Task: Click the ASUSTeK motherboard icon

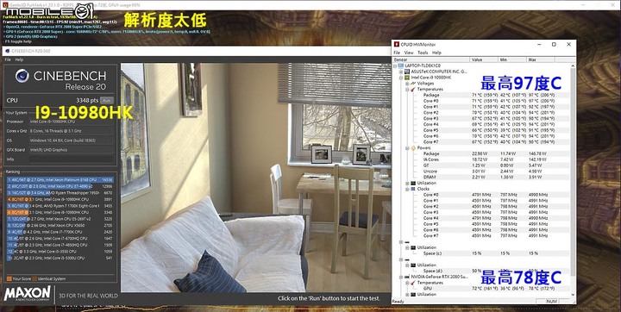Action: point(407,72)
